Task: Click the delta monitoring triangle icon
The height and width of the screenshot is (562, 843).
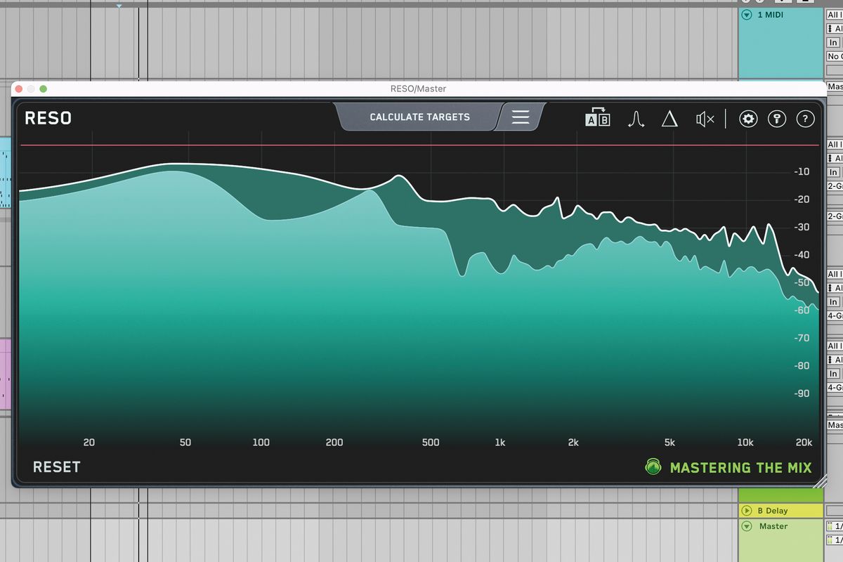Action: coord(669,119)
